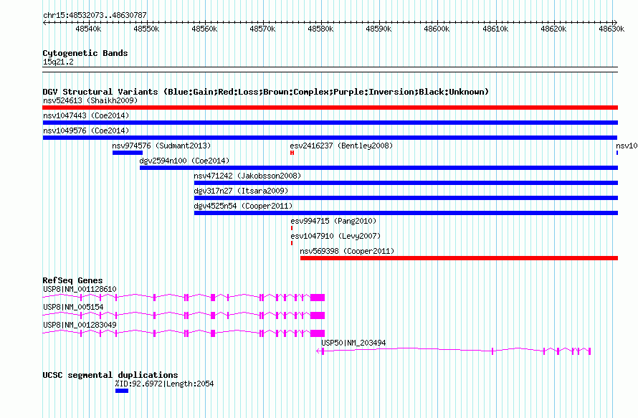
Task: Select the red loss bar under nsv524613
Action: (x=330, y=108)
